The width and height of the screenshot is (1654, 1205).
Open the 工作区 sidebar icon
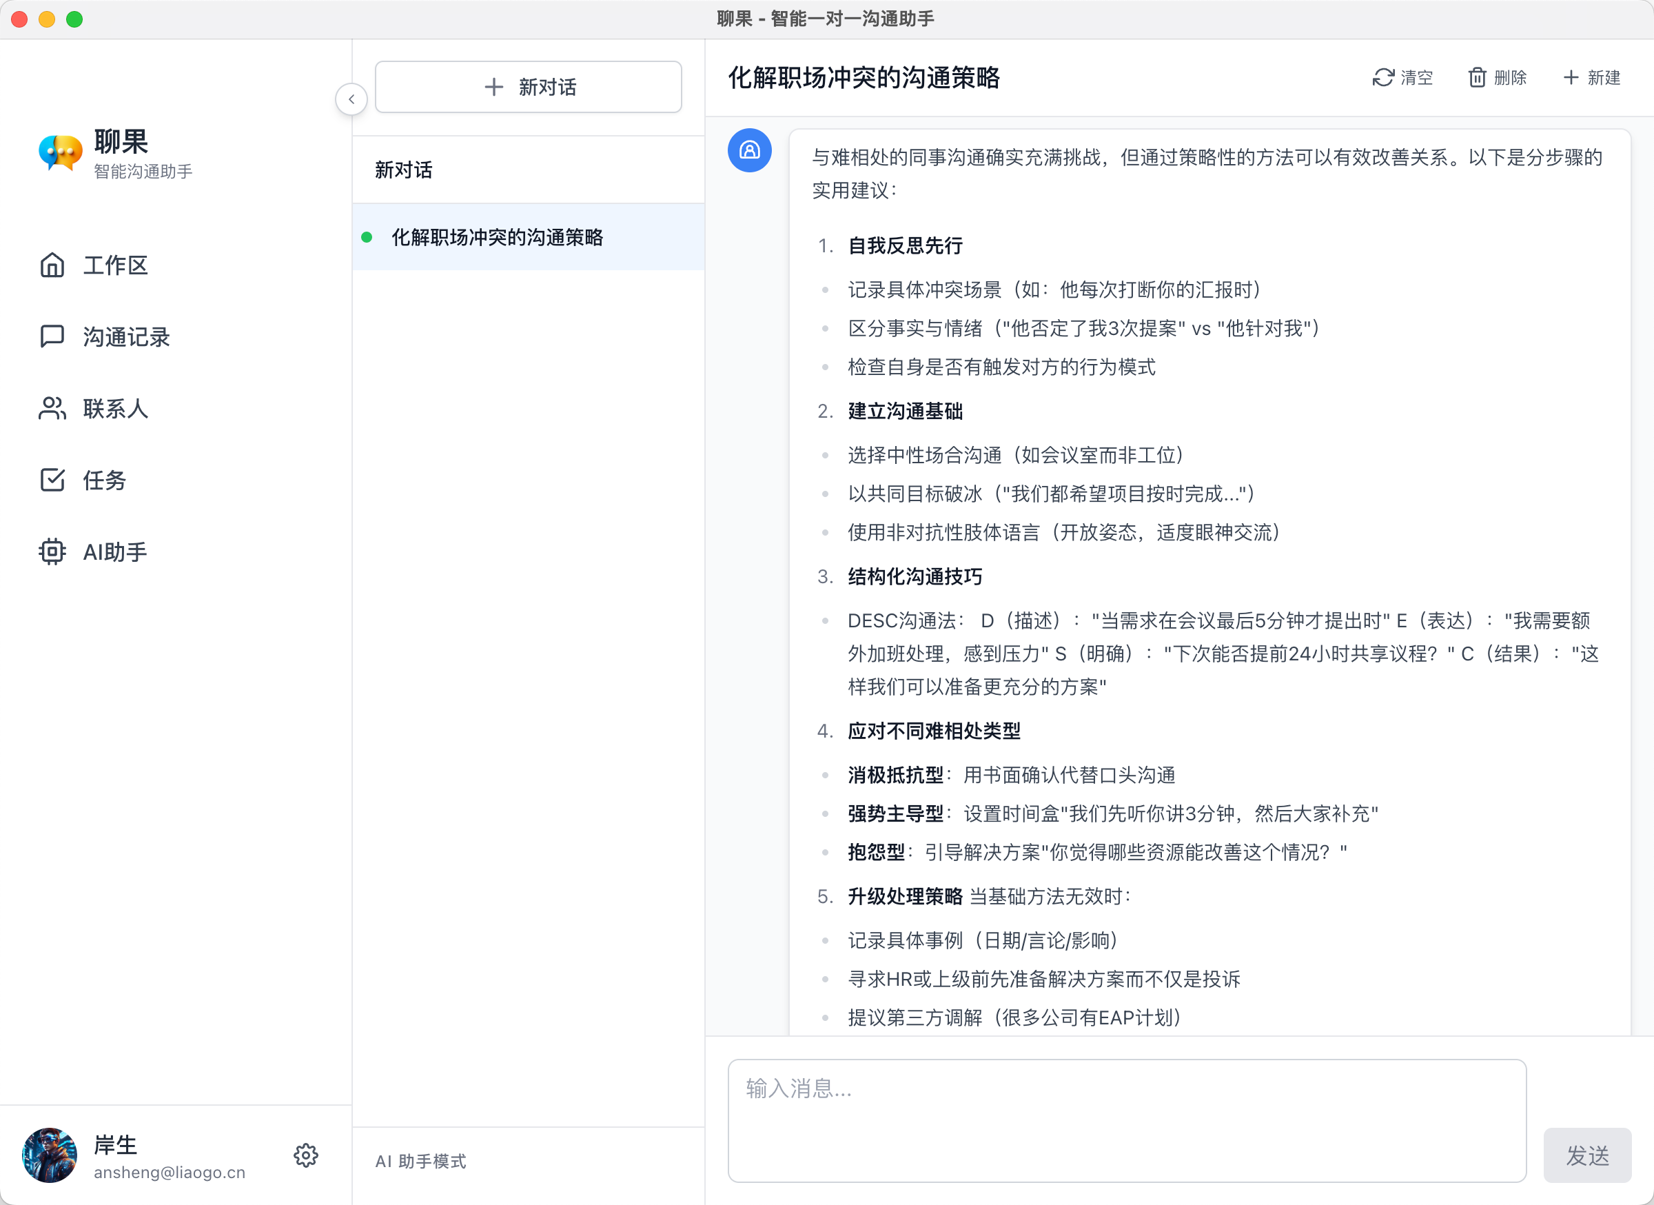click(x=52, y=265)
